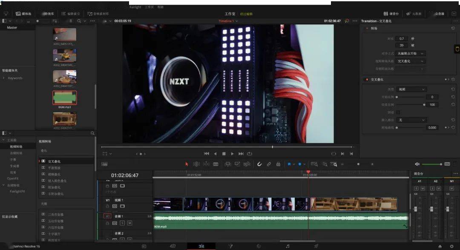
Task: Click the Full Extent Zoom icon
Action: 314,164
